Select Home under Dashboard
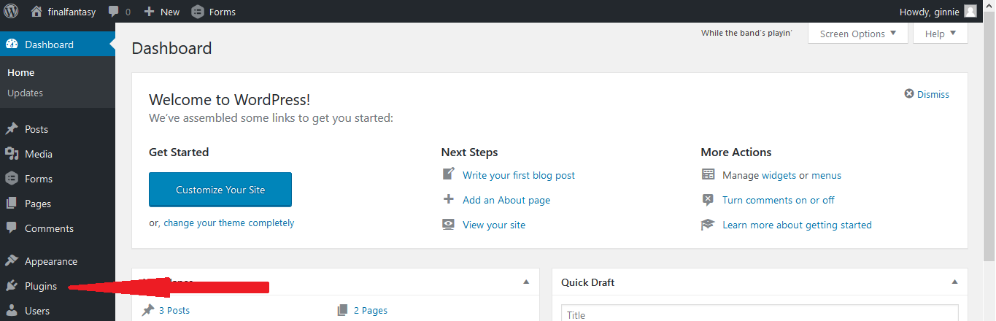The height and width of the screenshot is (321, 996). pos(21,72)
